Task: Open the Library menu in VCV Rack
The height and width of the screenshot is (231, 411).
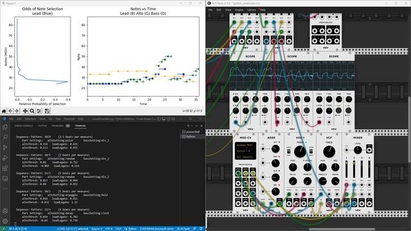Action: [x=252, y=10]
